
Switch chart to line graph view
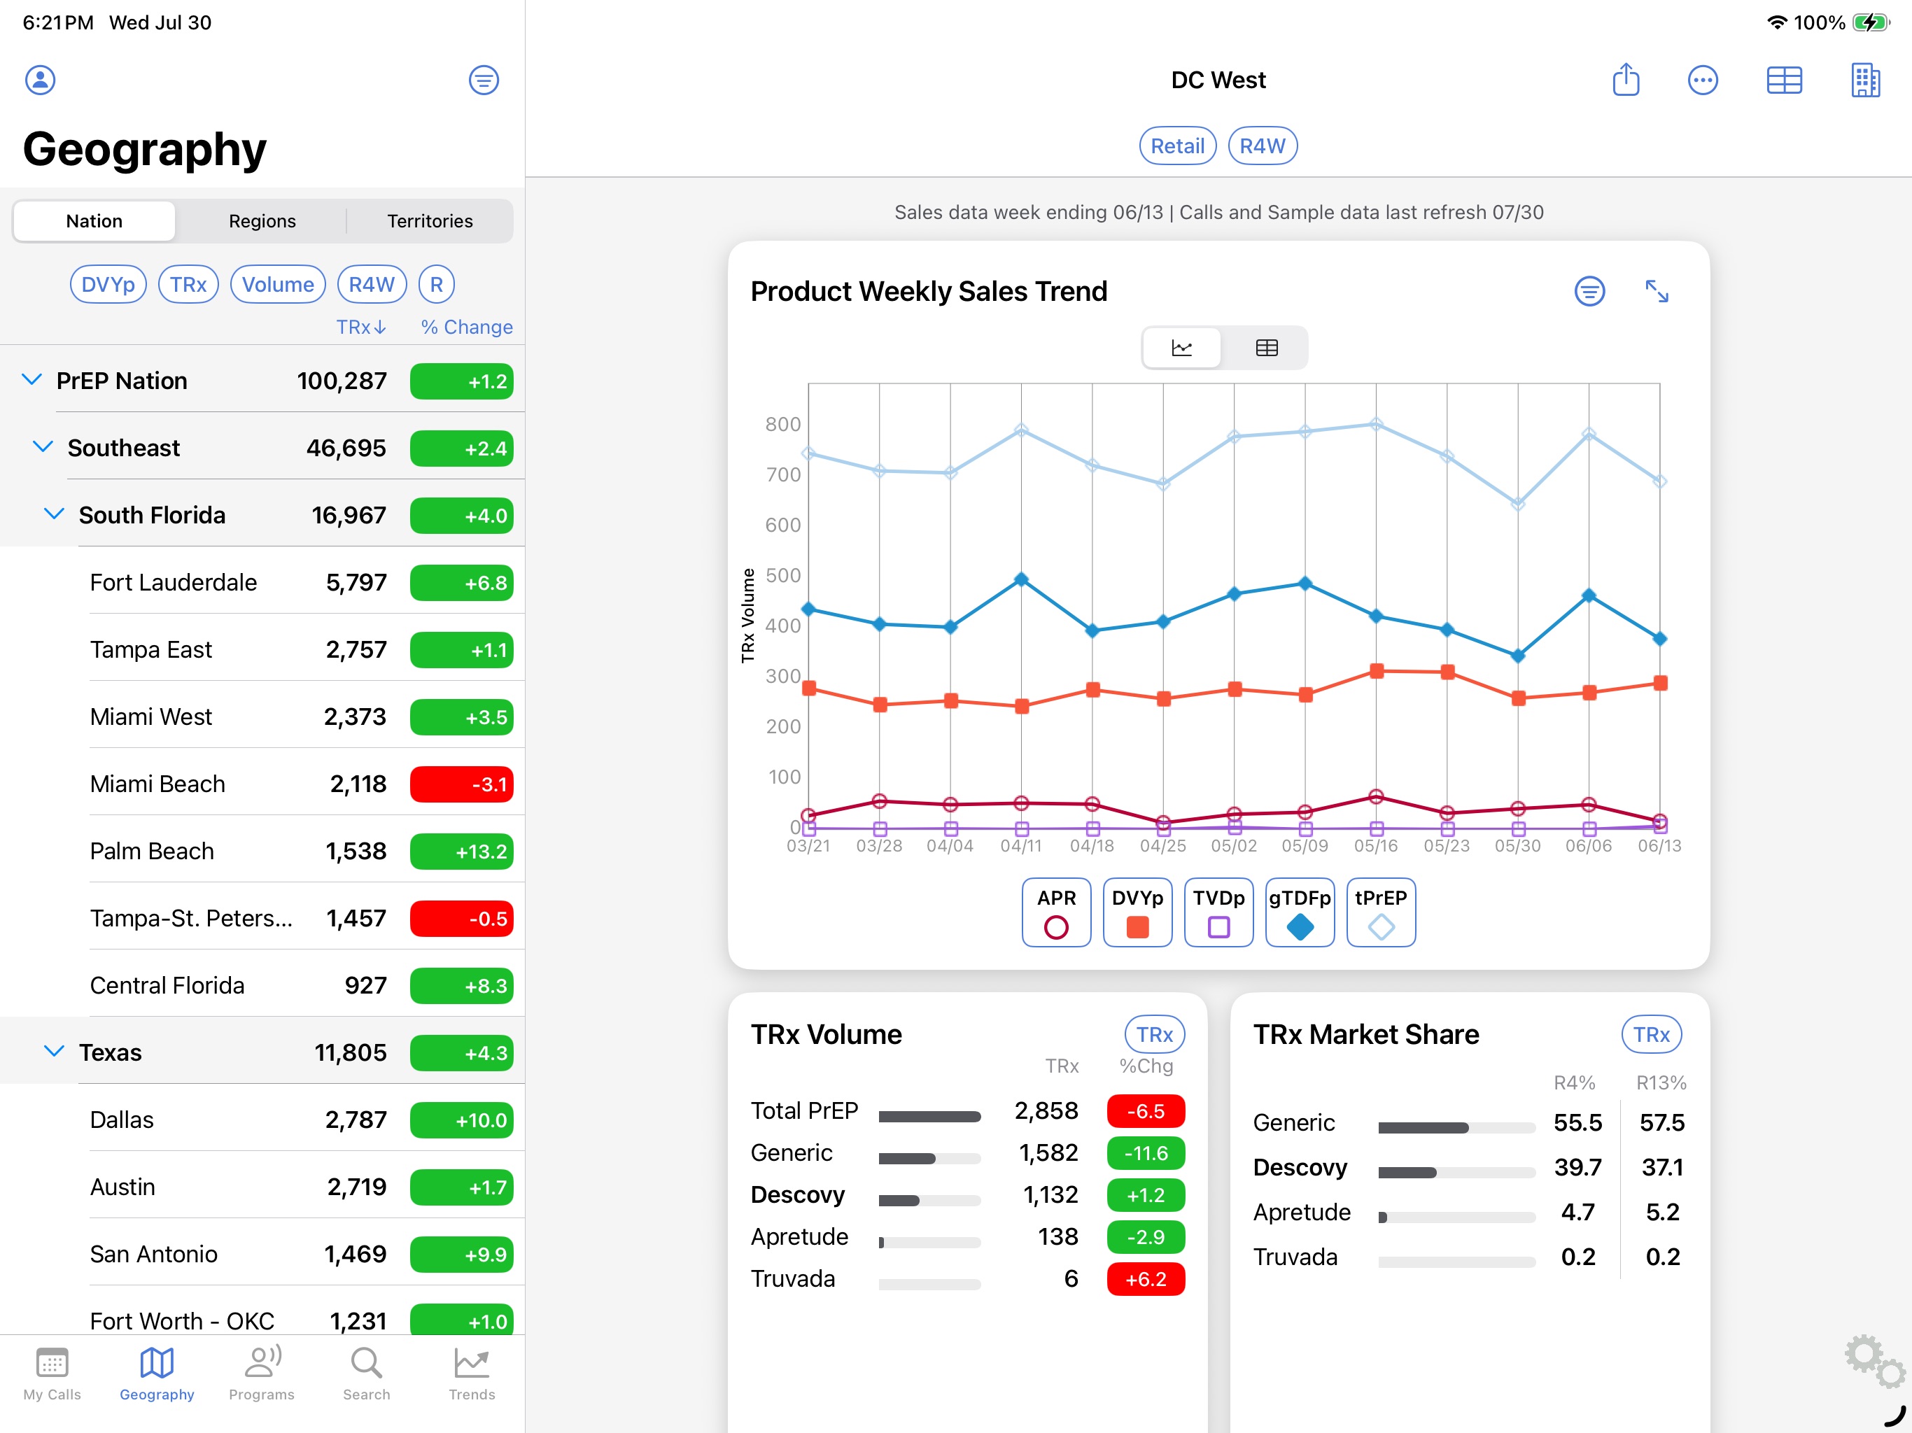1181,348
